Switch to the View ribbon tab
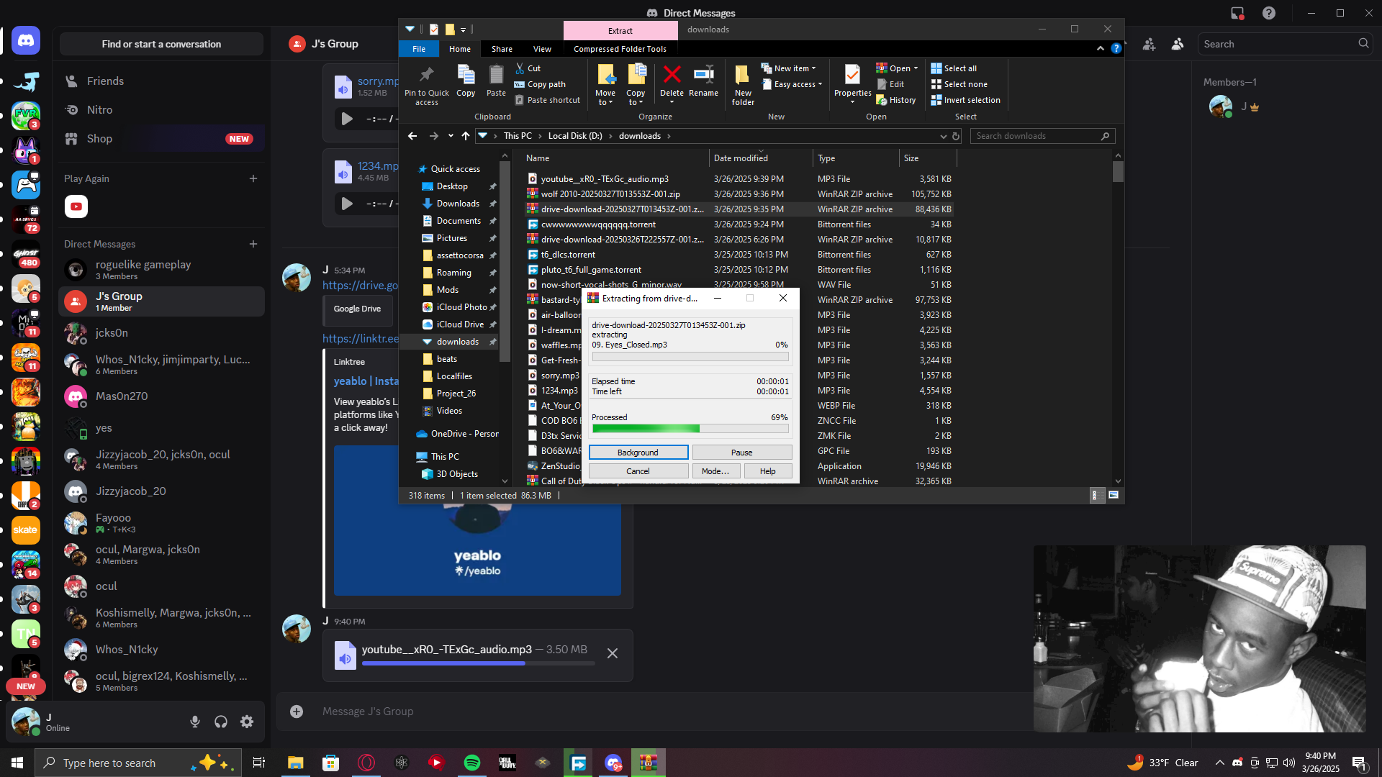This screenshot has height=777, width=1382. pyautogui.click(x=542, y=49)
